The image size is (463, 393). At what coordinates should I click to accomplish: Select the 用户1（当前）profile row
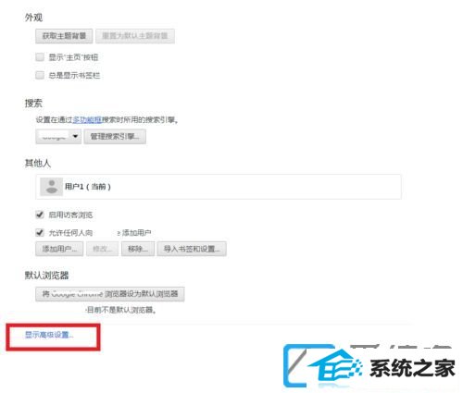coord(219,187)
